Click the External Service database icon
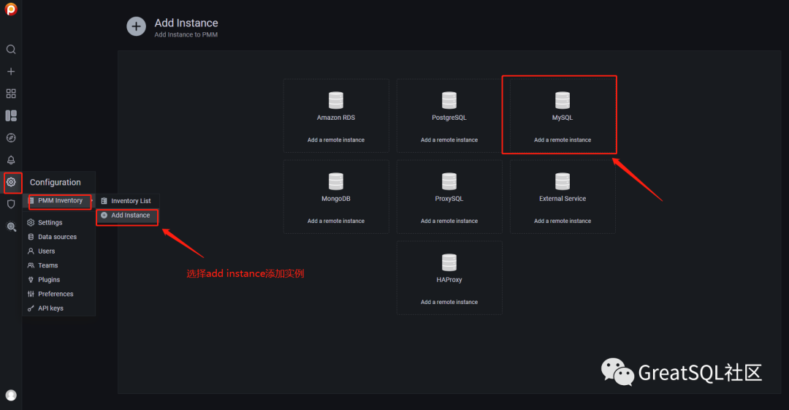 tap(562, 181)
